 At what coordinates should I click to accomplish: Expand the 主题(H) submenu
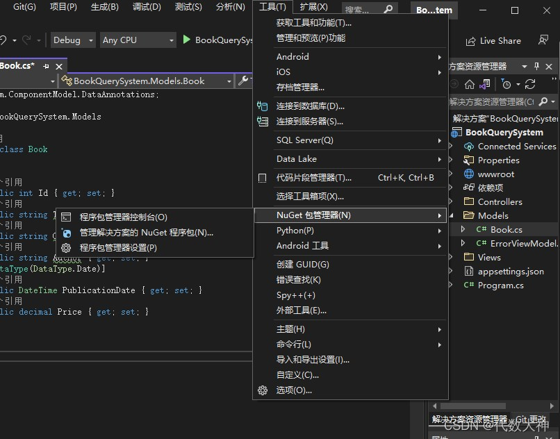point(350,329)
